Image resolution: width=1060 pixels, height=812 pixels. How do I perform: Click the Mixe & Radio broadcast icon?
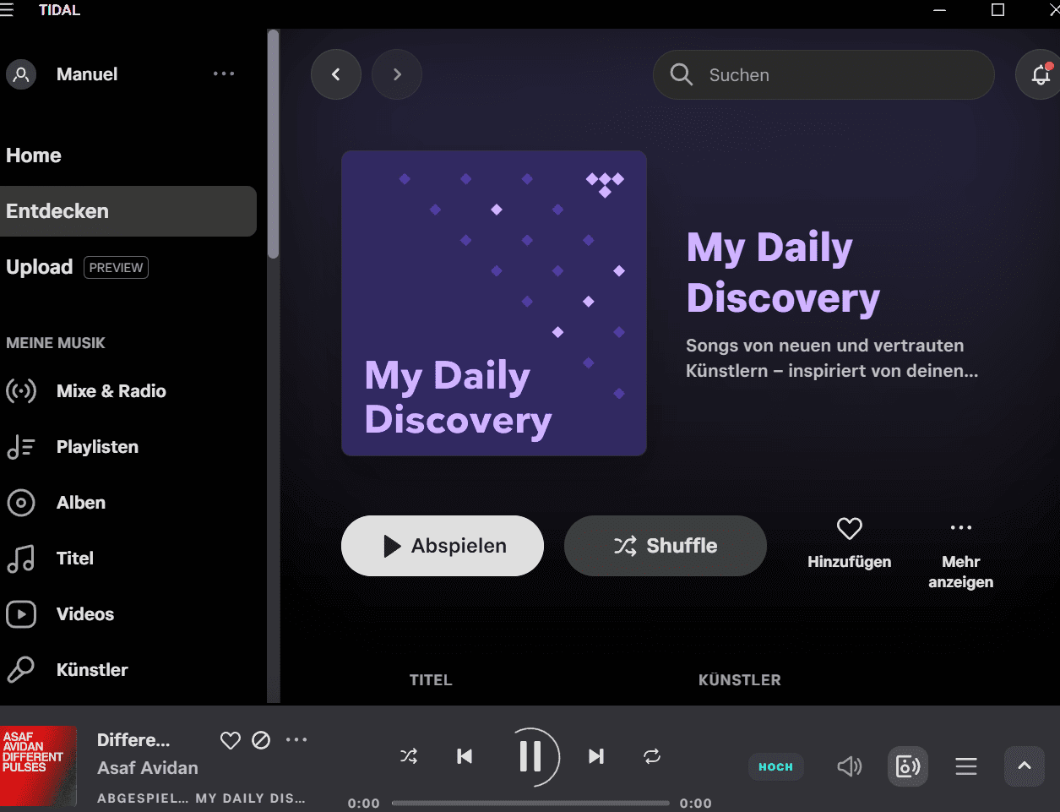point(21,391)
